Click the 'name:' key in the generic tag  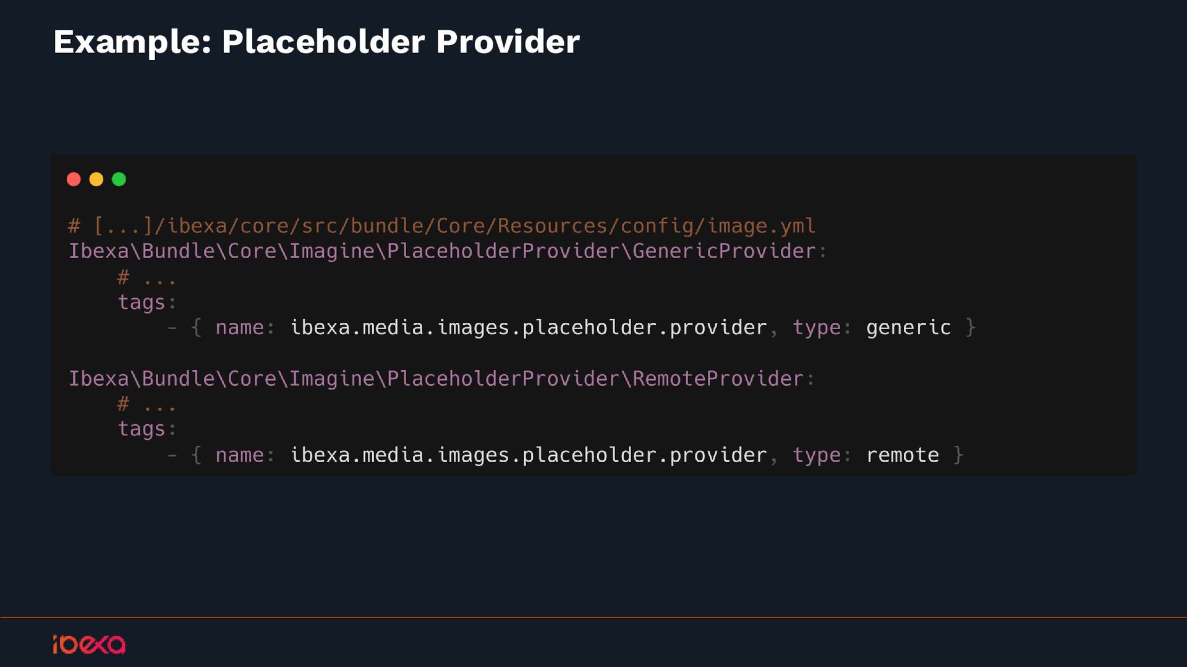[x=245, y=328]
